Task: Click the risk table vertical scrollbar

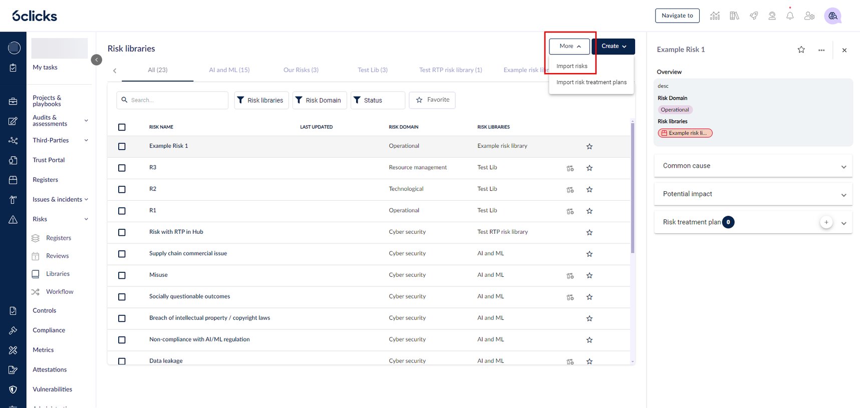Action: pos(632,190)
